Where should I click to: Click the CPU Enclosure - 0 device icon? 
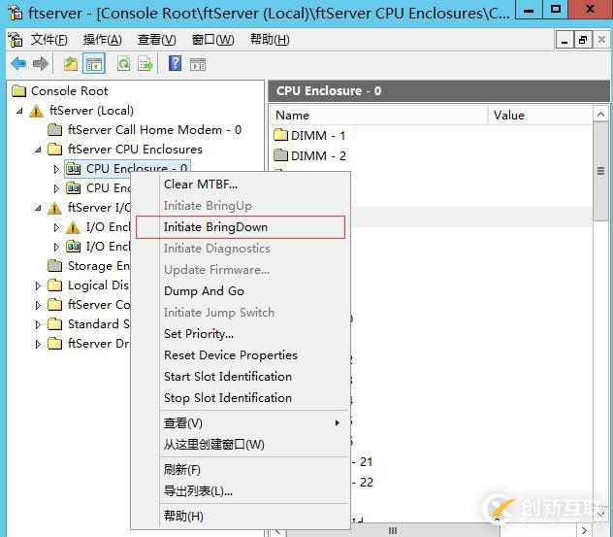click(73, 169)
